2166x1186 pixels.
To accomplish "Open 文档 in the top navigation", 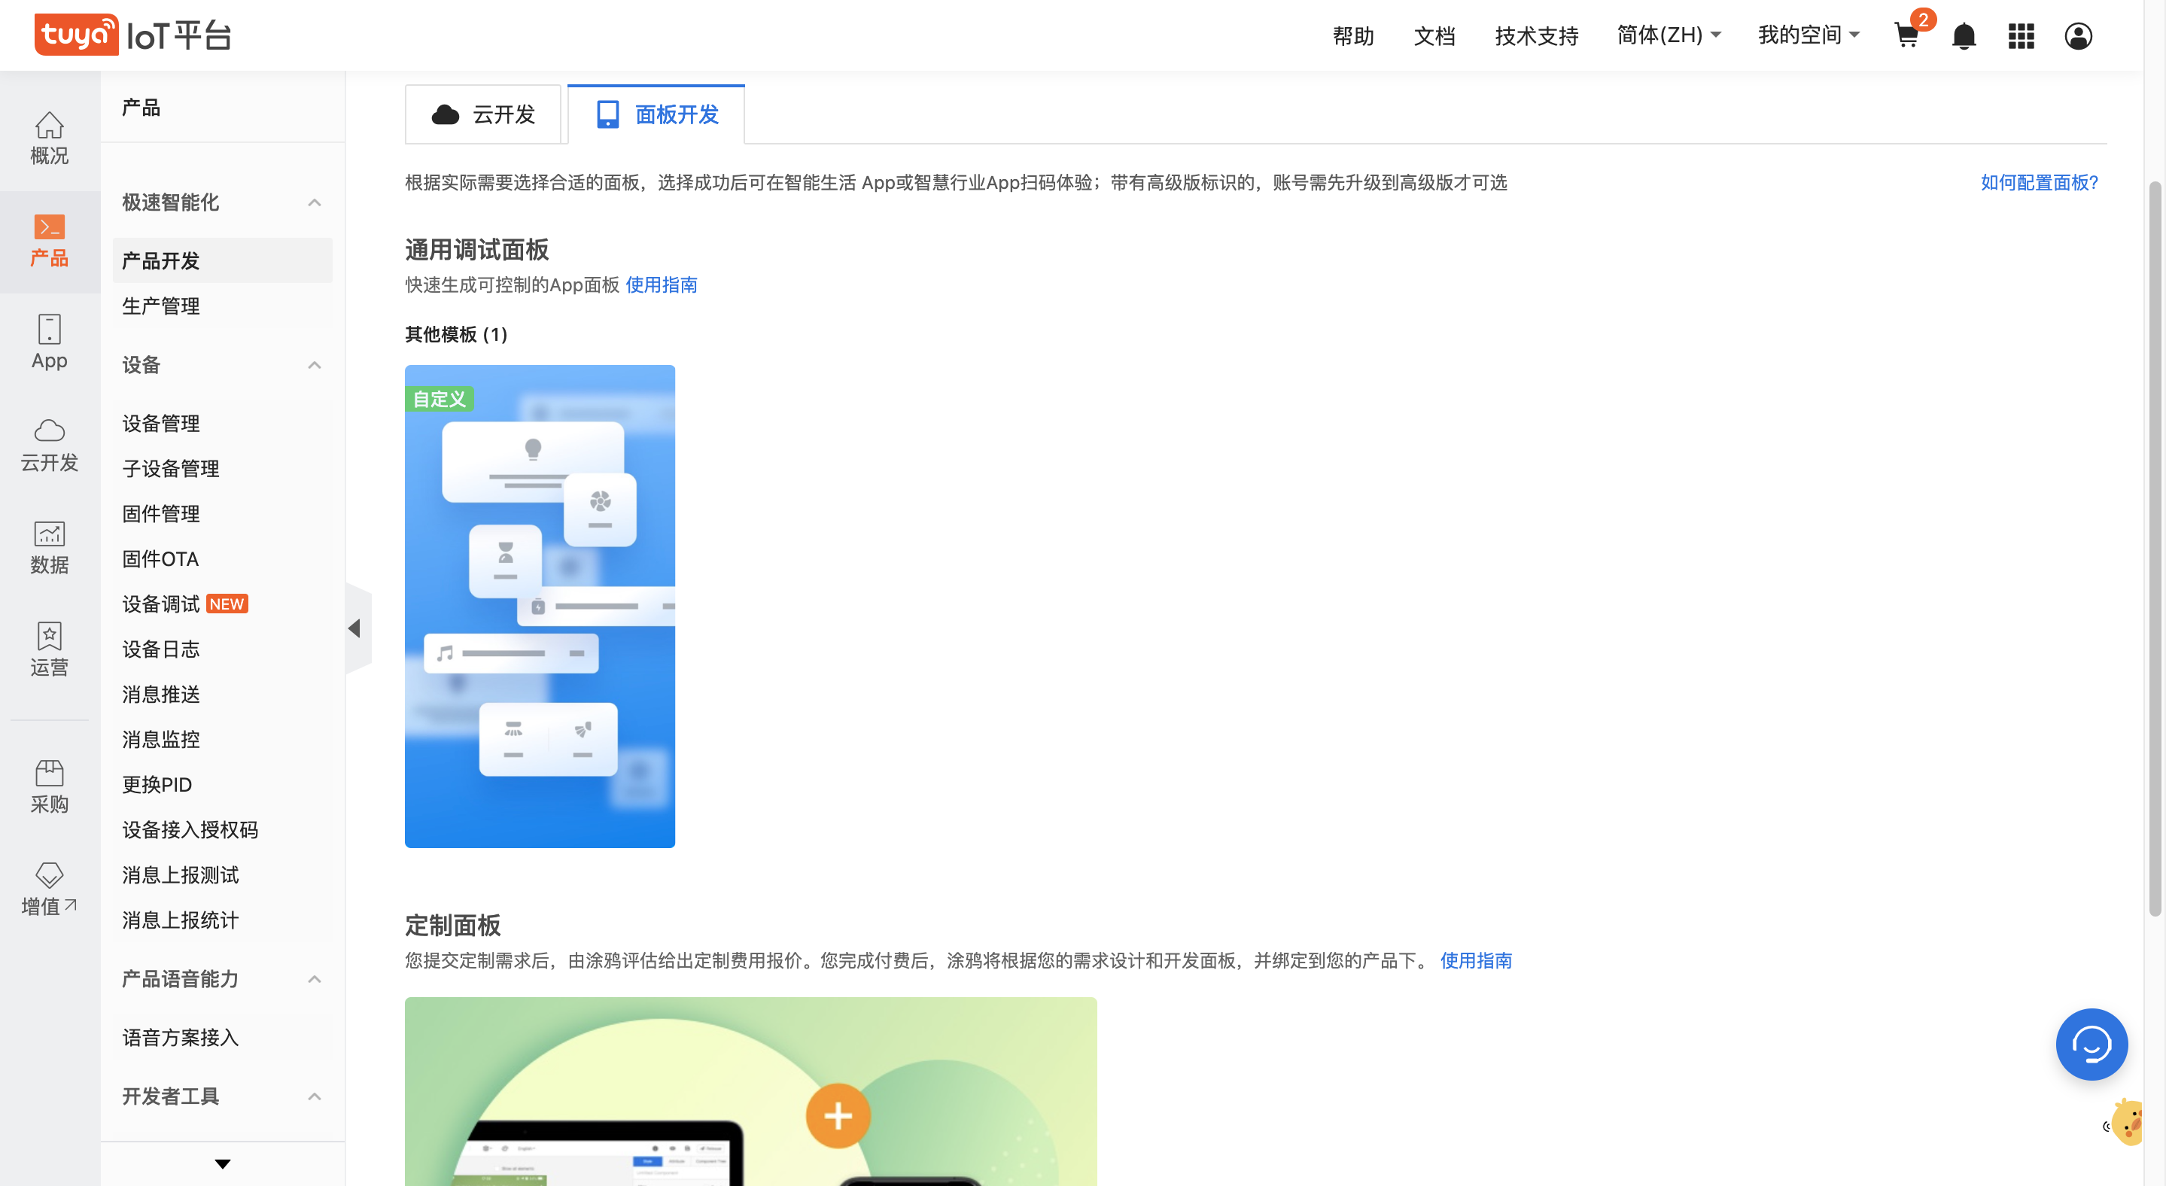I will click(1434, 36).
